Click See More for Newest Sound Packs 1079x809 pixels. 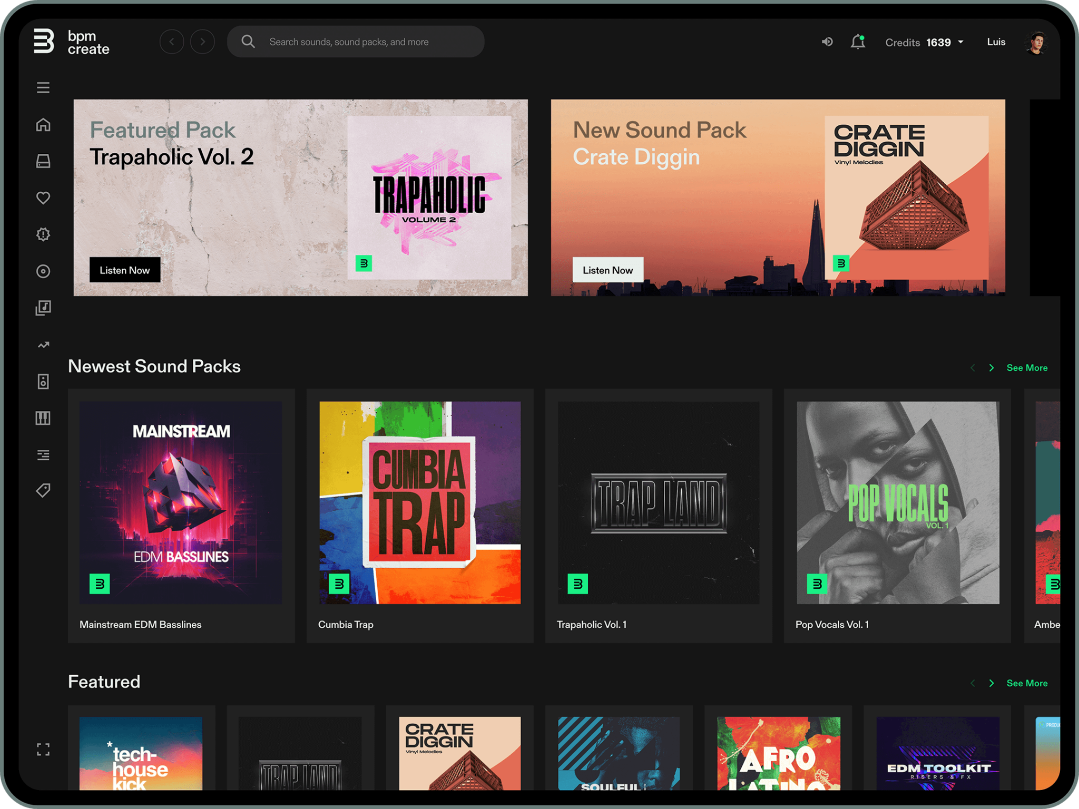(1027, 368)
